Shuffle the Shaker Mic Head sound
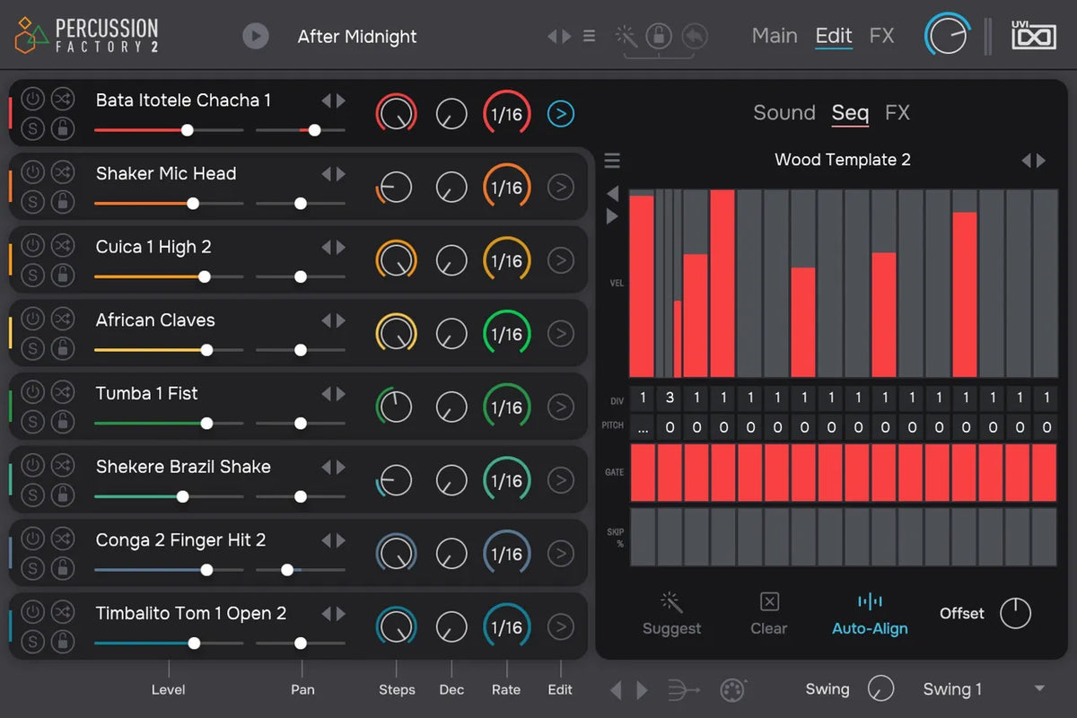 tap(62, 171)
